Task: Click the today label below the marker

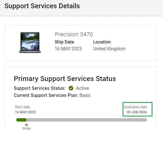Action: point(27,128)
